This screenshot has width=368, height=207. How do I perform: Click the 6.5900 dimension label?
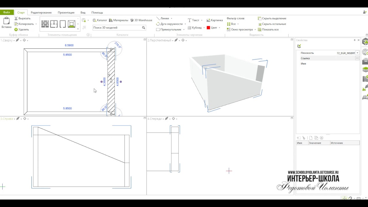(69, 45)
